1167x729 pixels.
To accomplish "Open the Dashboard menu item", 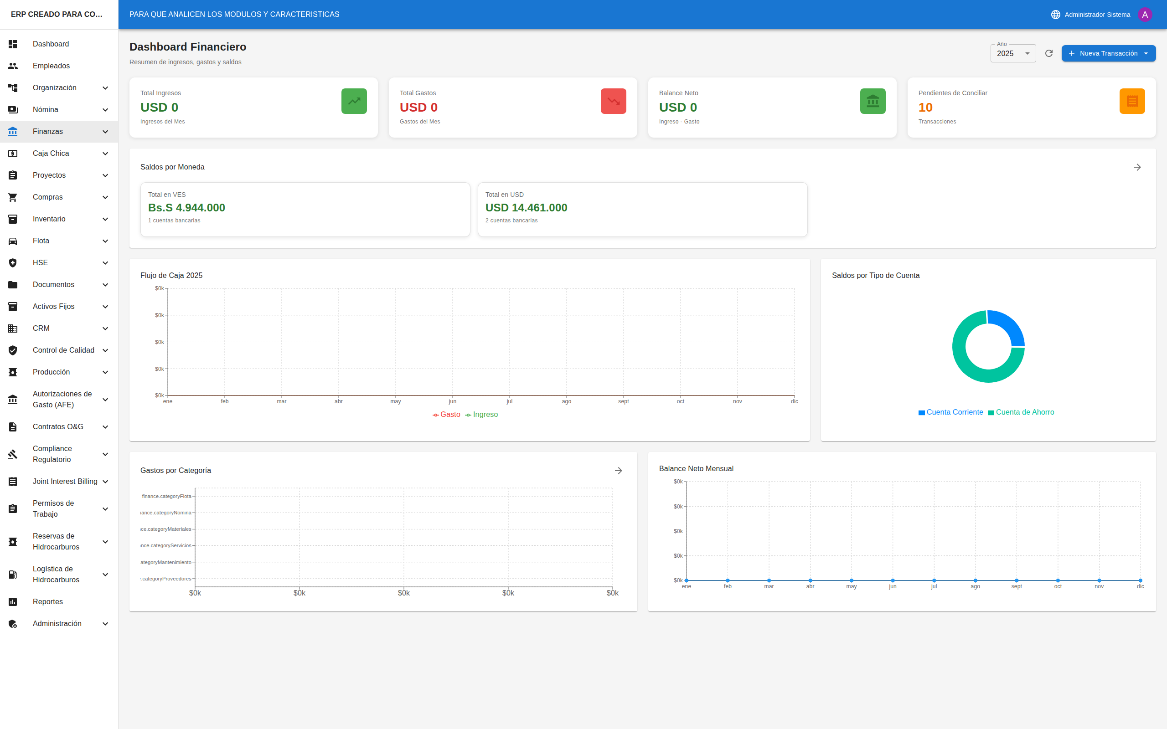I will click(x=51, y=44).
